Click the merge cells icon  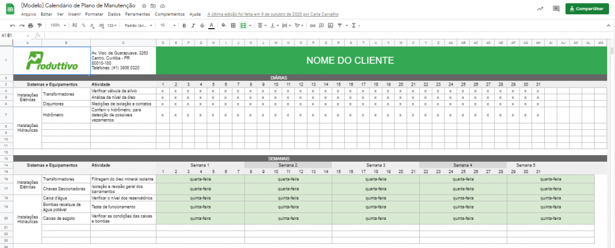click(243, 25)
